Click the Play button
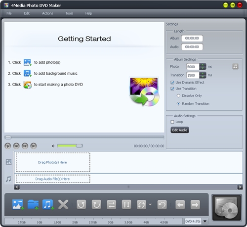247x227 pixels. 7,146
